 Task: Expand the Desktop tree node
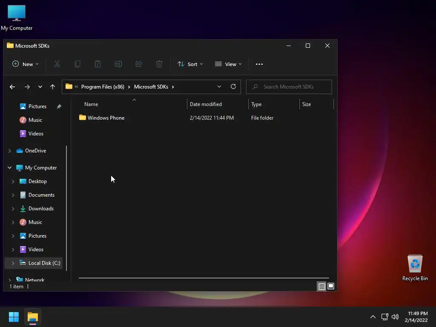13,181
